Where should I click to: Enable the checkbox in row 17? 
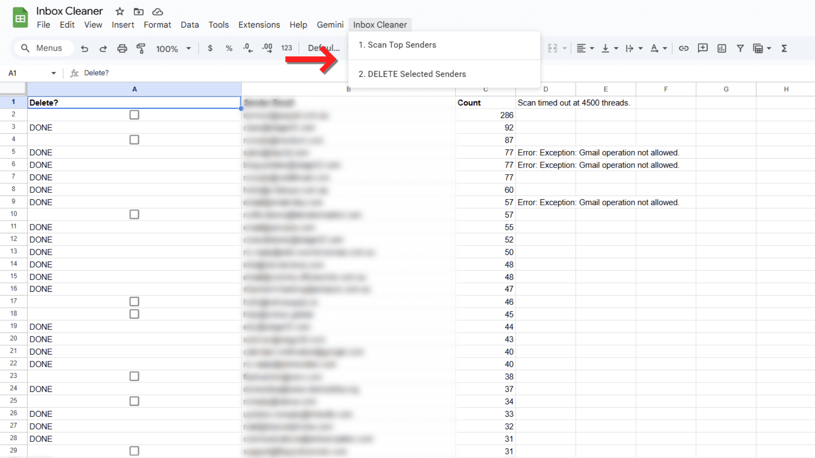(x=134, y=302)
